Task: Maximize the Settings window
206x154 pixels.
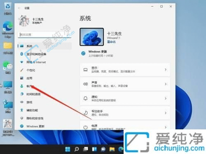Action: [x=162, y=6]
